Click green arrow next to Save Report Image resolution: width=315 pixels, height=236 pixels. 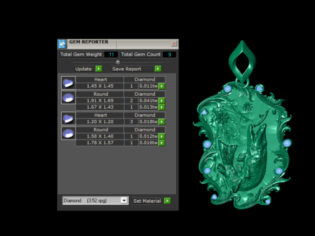pos(157,69)
